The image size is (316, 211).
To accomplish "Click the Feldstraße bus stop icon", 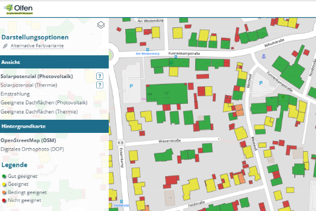I will click(x=121, y=201).
